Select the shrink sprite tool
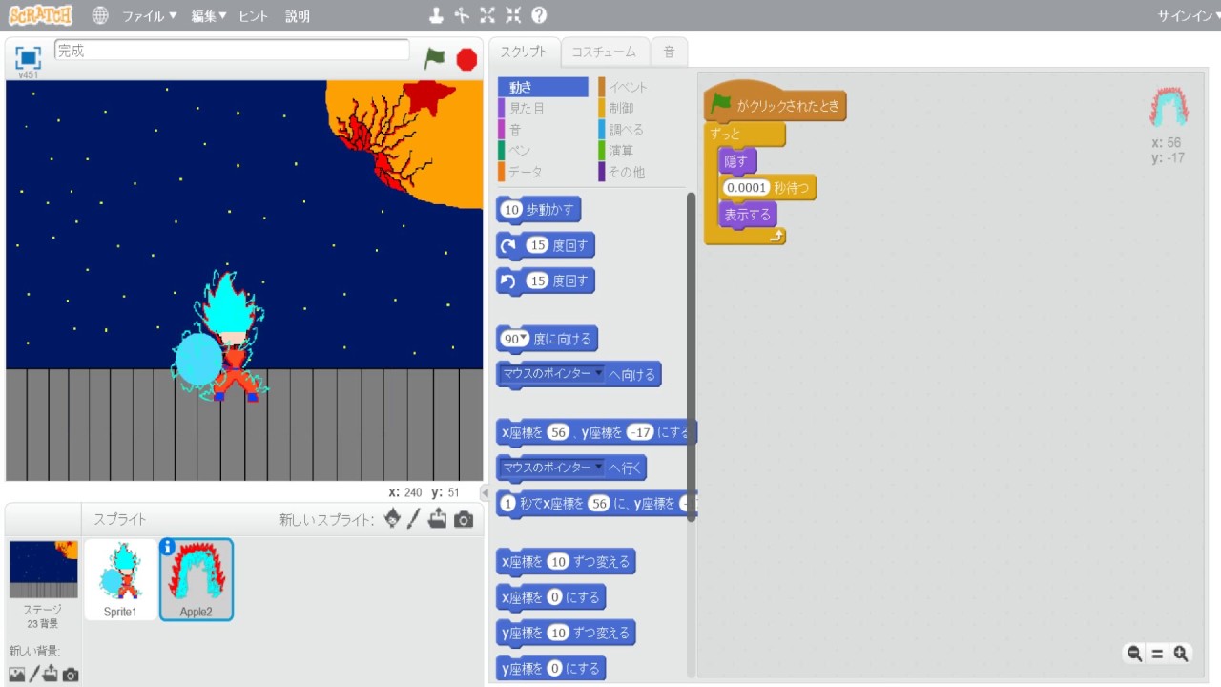Image resolution: width=1221 pixels, height=687 pixels. pos(513,15)
